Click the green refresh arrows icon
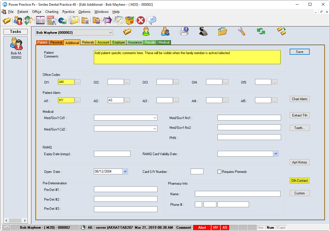Viewport: 330px width, 231px height. tap(261, 31)
